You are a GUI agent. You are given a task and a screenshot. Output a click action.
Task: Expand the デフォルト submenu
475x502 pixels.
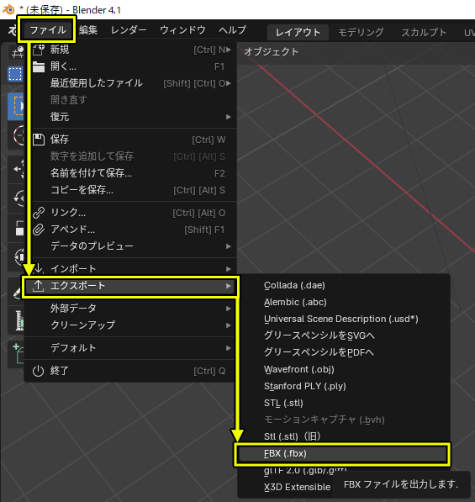[129, 347]
